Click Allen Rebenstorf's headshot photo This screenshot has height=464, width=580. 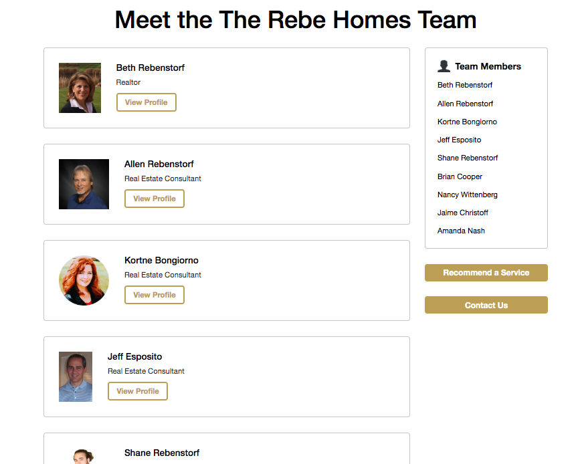coord(84,184)
